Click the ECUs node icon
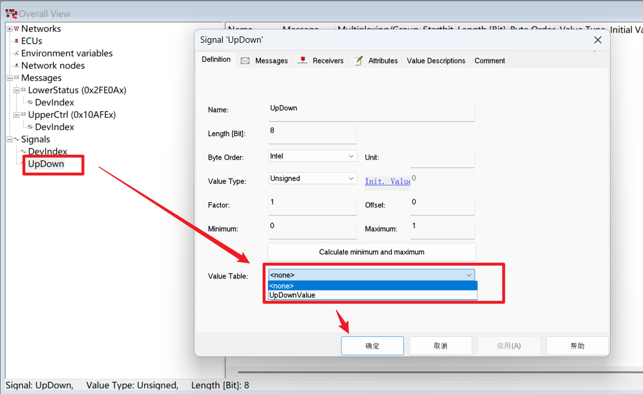 (16, 41)
